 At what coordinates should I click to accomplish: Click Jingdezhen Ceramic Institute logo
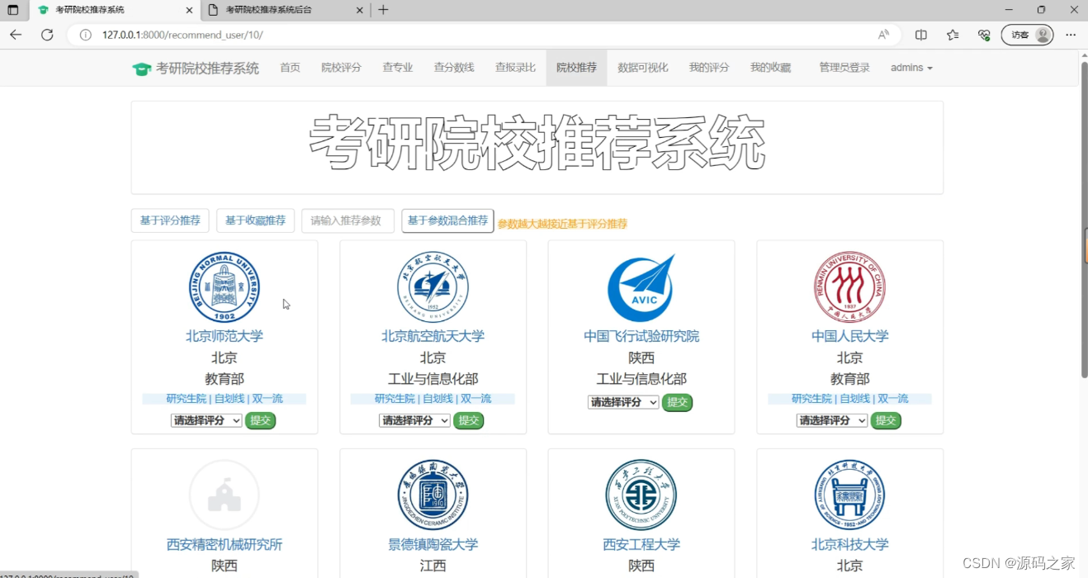click(x=433, y=495)
